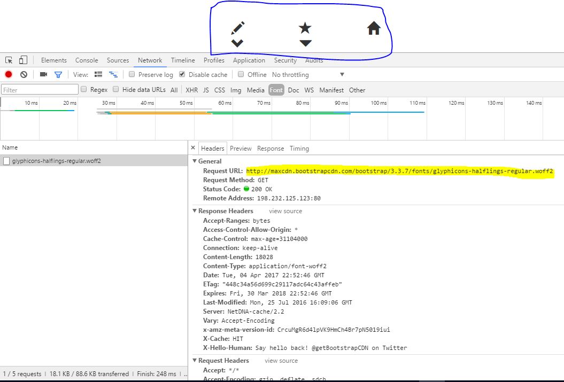
Task: Enable the Preserve log checkbox
Action: click(x=132, y=75)
